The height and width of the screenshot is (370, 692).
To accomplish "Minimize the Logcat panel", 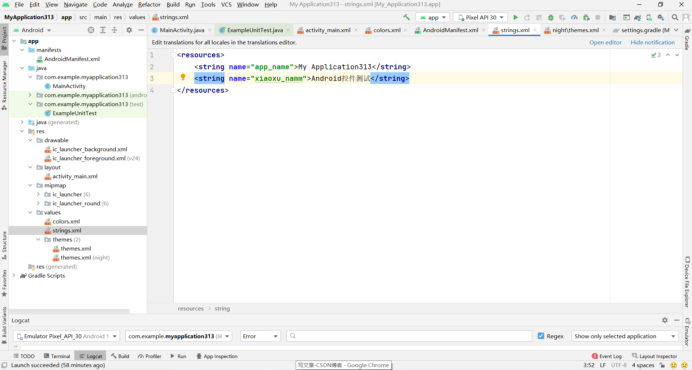I will (x=677, y=320).
